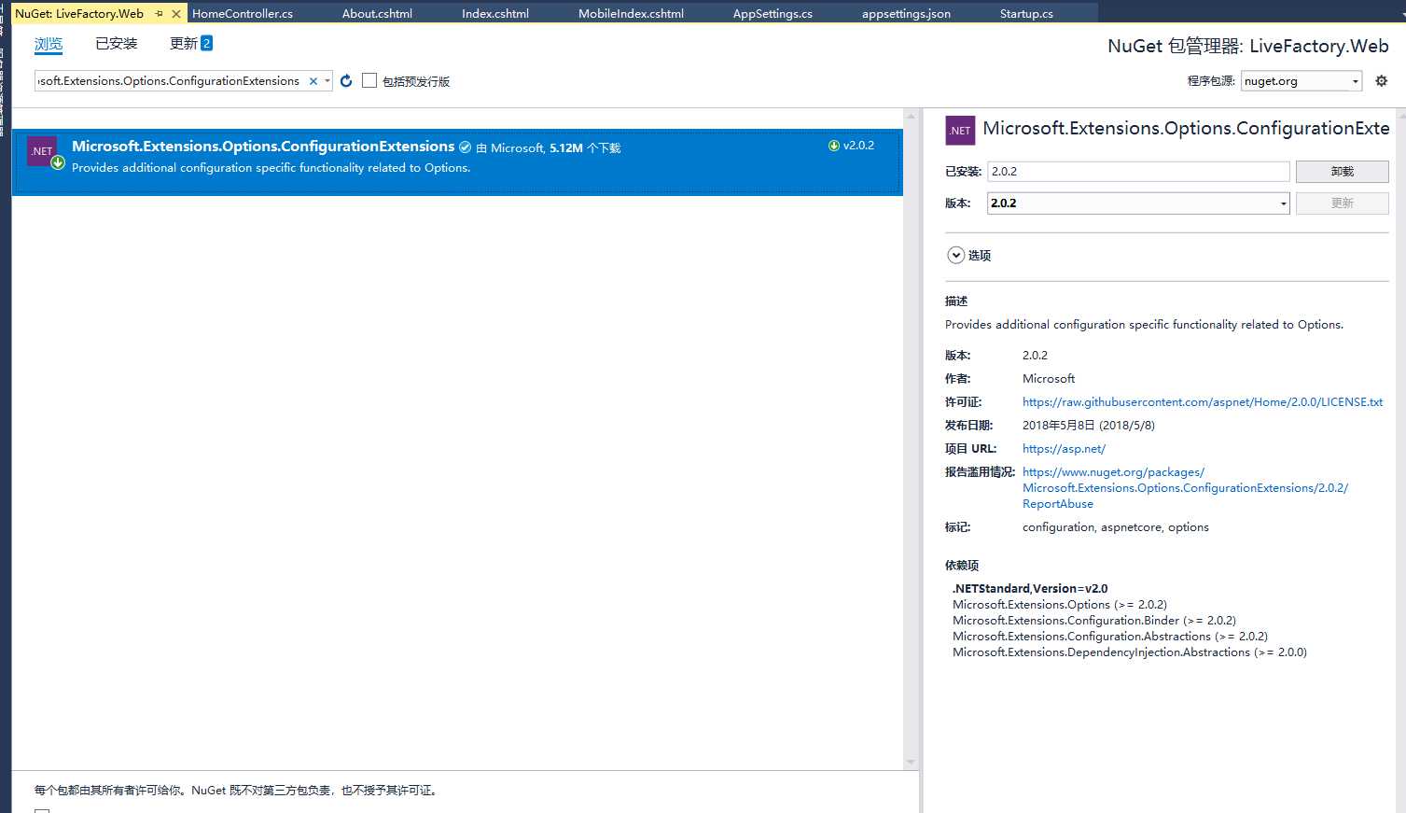The image size is (1406, 813).
Task: Switch to the 浏览 browse tab
Action: pyautogui.click(x=49, y=44)
